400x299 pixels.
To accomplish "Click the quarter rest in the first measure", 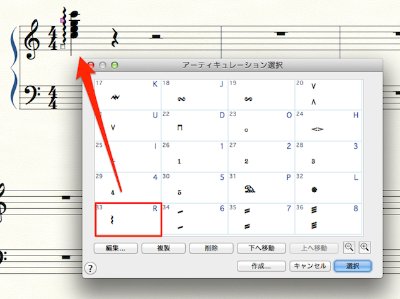I will (x=115, y=38).
